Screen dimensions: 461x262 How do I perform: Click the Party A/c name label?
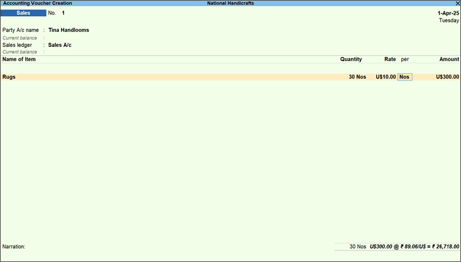[22, 30]
